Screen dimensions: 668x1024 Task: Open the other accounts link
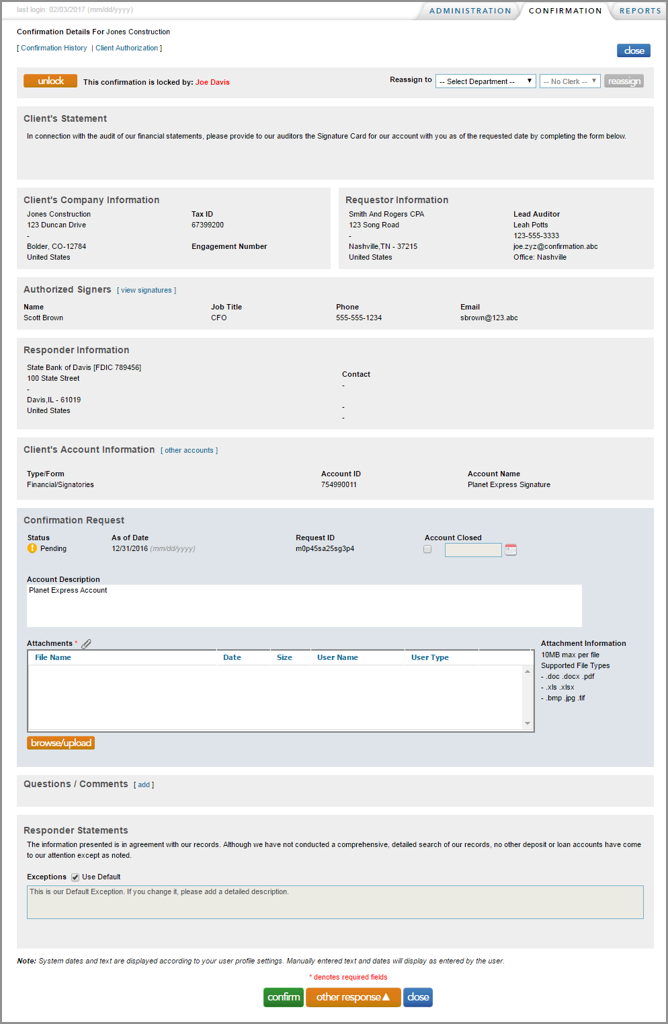[x=189, y=450]
